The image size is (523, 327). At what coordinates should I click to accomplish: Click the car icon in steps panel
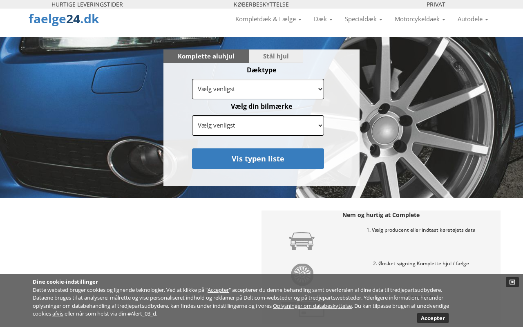click(x=302, y=241)
